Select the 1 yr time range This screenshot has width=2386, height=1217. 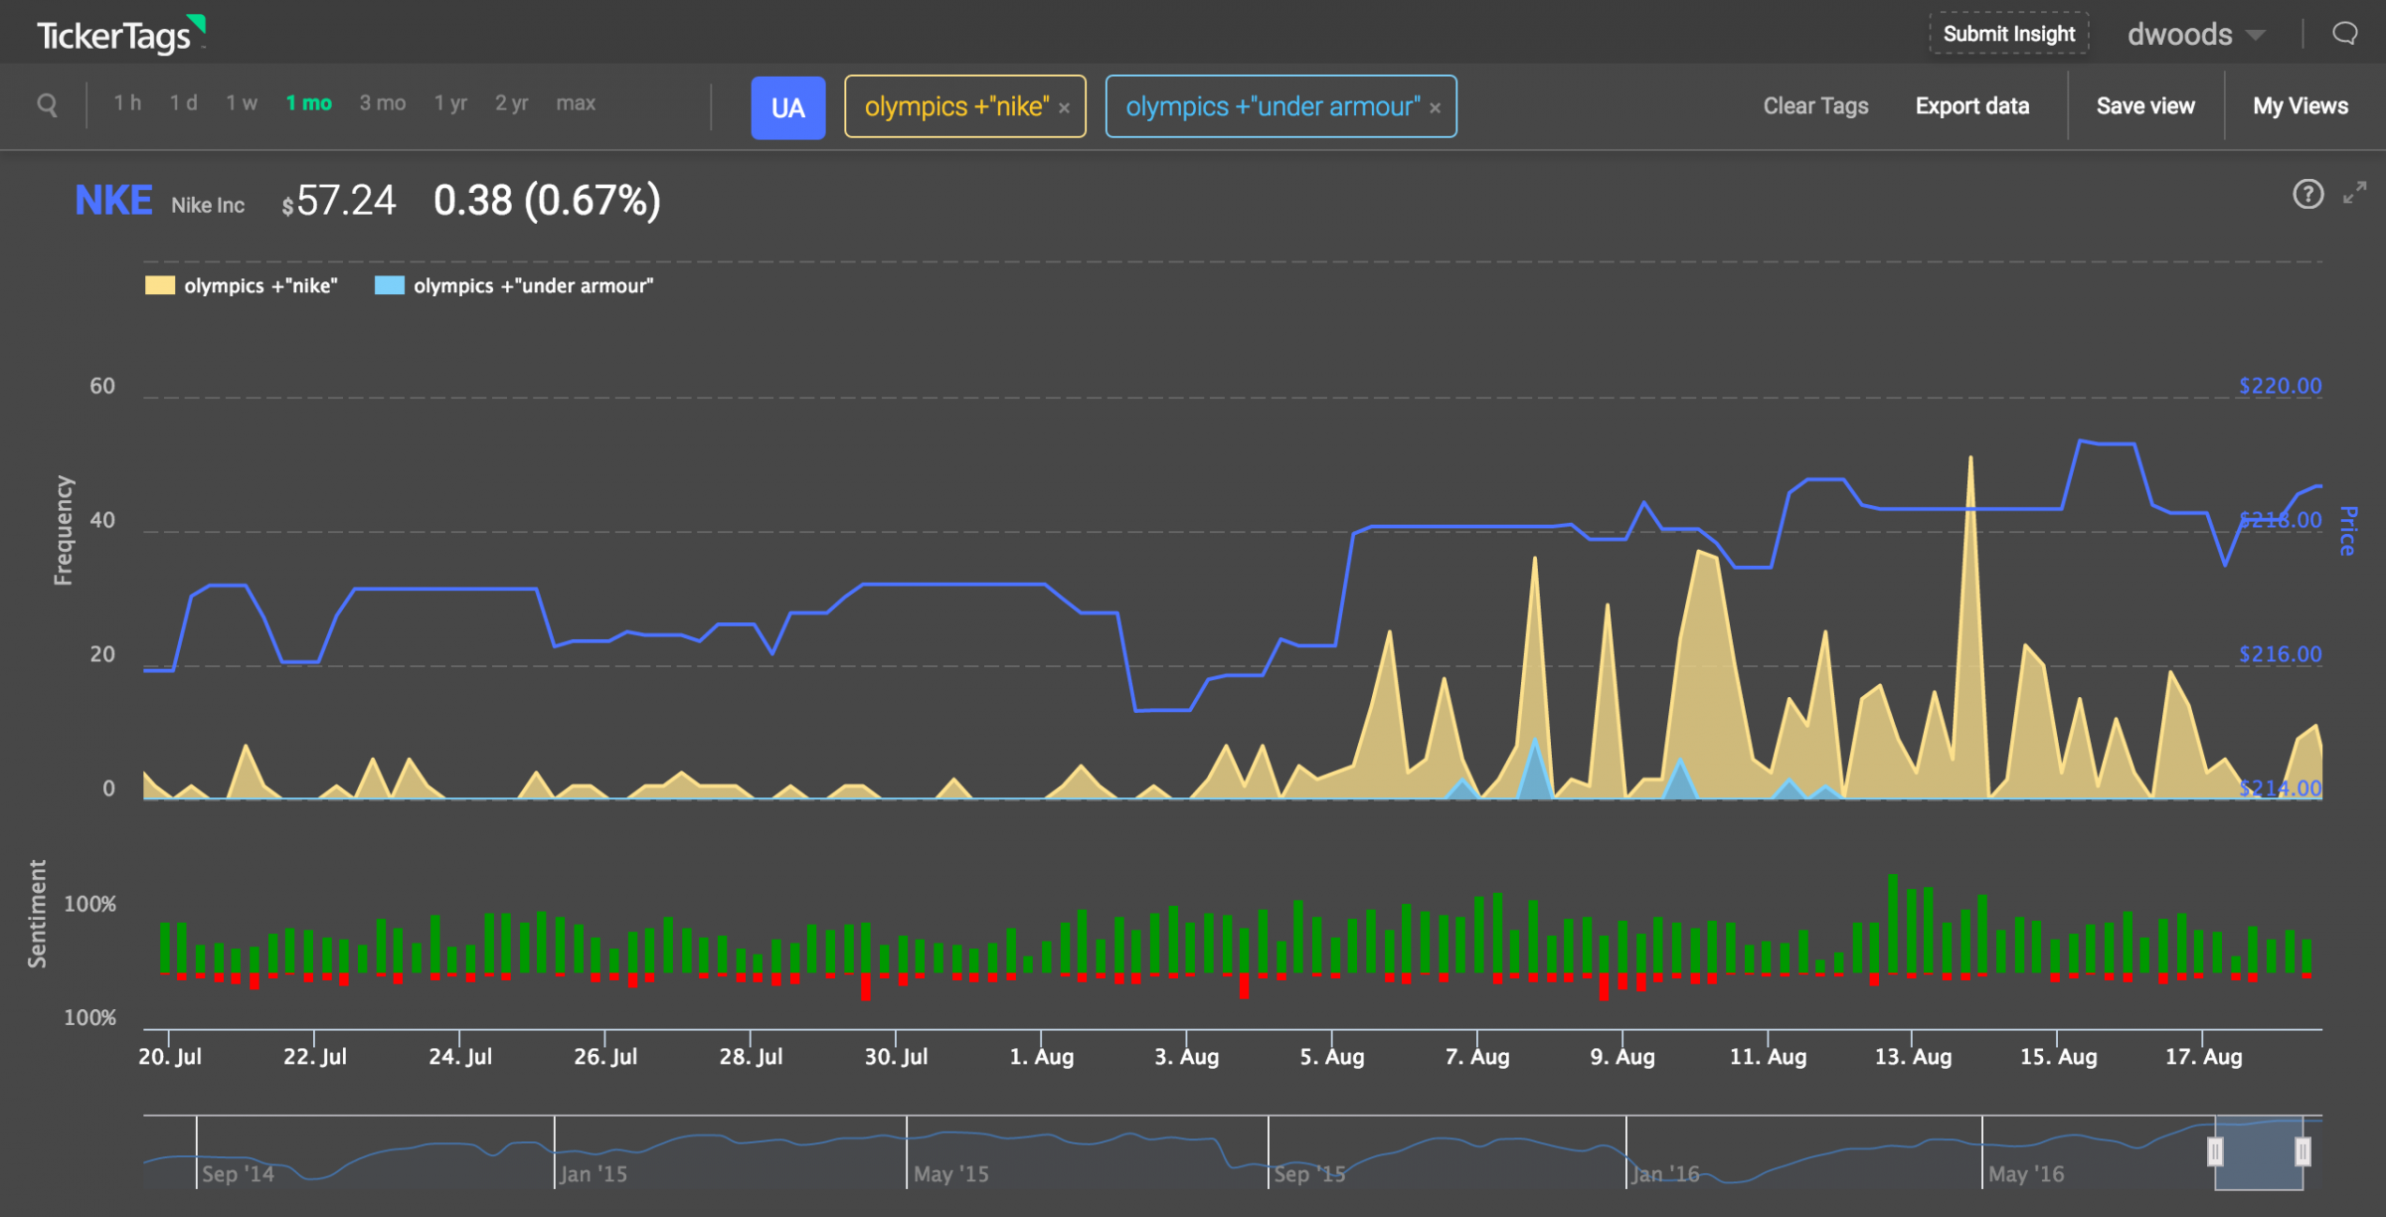point(450,103)
